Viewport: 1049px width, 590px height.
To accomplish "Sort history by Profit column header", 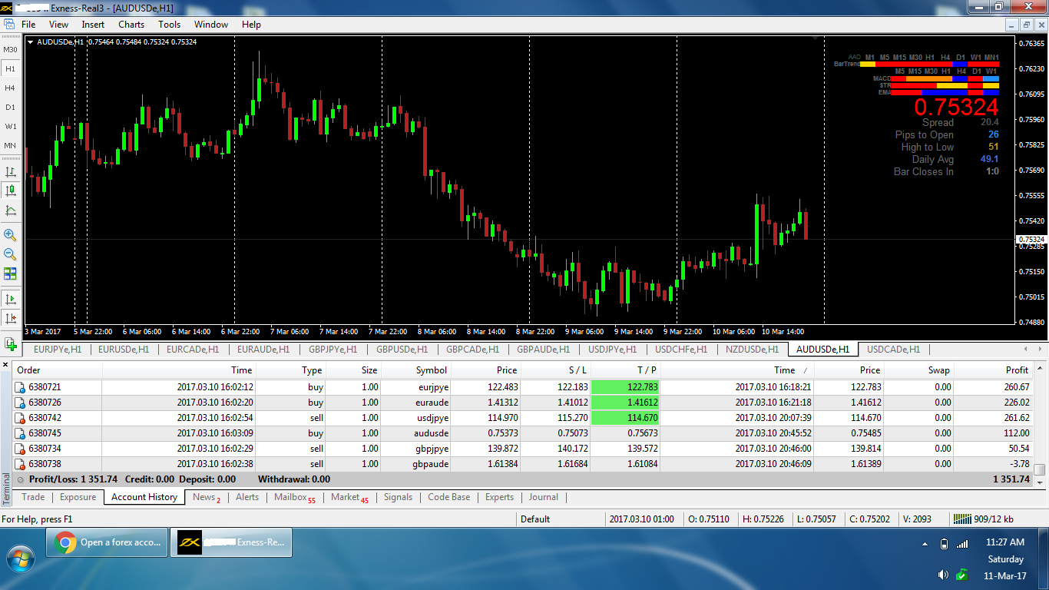I will click(x=1017, y=370).
